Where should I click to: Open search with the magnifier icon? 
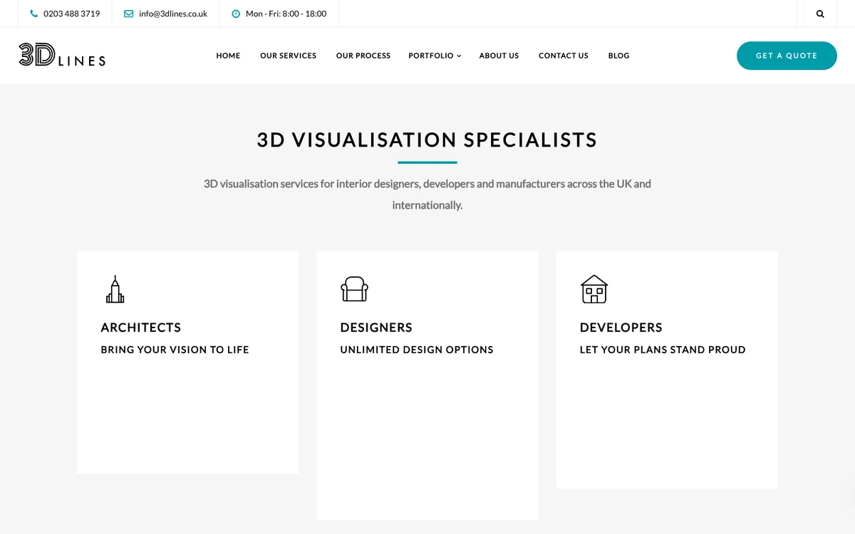(820, 14)
